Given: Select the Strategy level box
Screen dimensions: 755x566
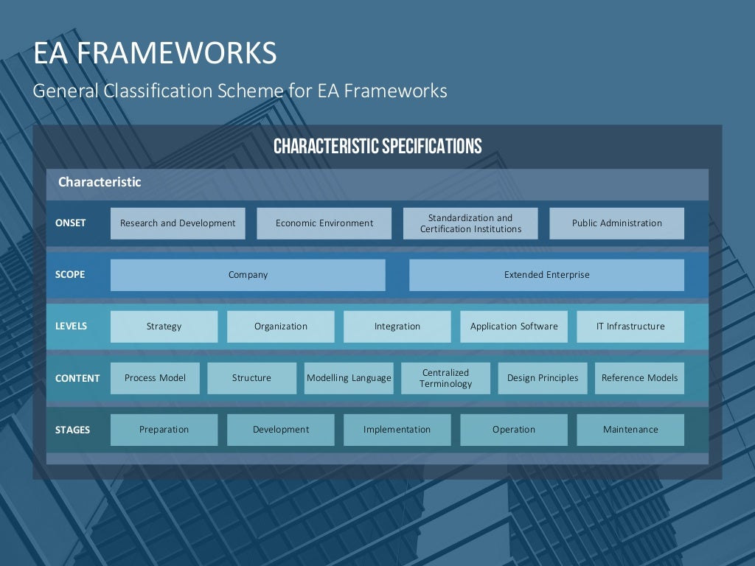Looking at the screenshot, I should pos(164,326).
